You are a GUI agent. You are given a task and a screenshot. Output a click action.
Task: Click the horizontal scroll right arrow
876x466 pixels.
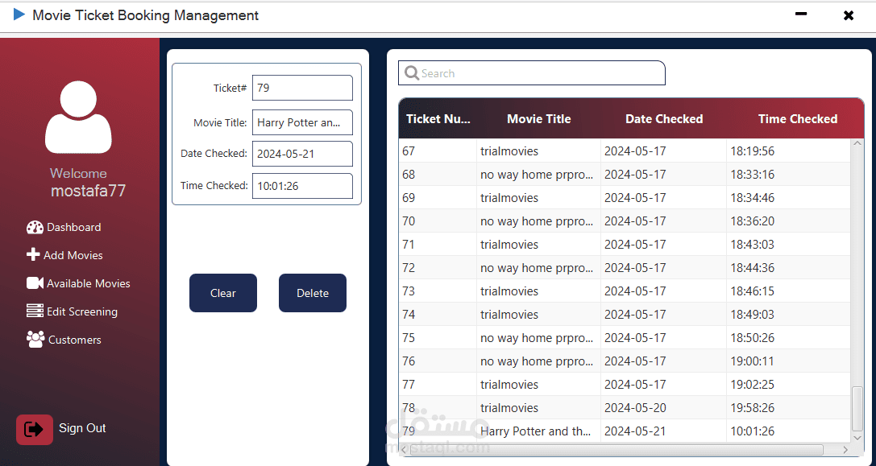click(845, 449)
